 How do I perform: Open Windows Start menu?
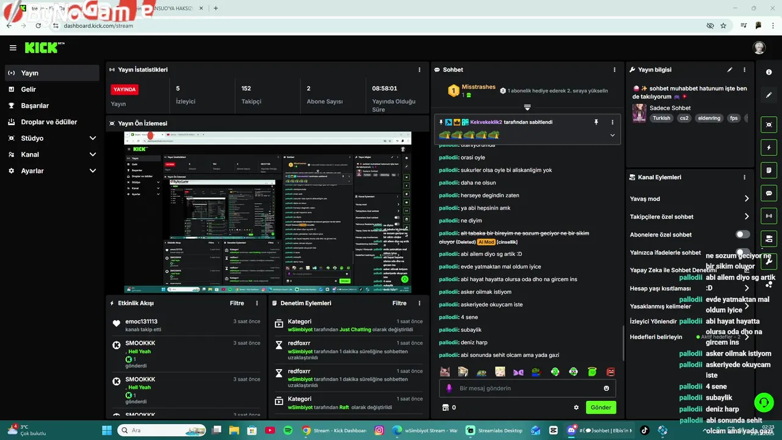(106, 430)
